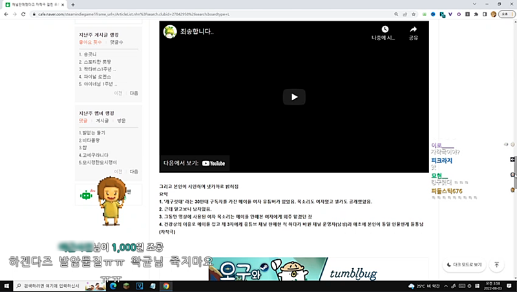Open the notification center icon

click(x=509, y=286)
